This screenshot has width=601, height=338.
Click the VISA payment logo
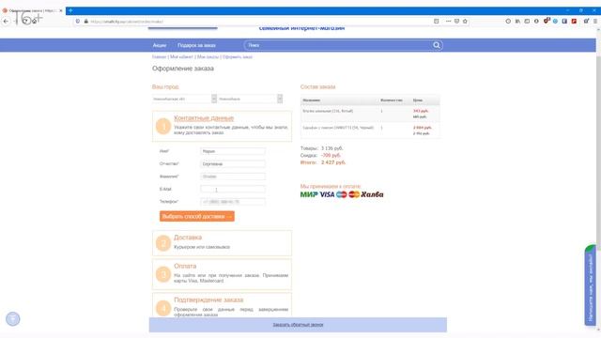(x=327, y=194)
